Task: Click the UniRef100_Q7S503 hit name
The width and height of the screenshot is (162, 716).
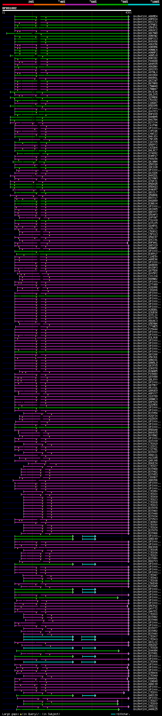Action: 145,519
